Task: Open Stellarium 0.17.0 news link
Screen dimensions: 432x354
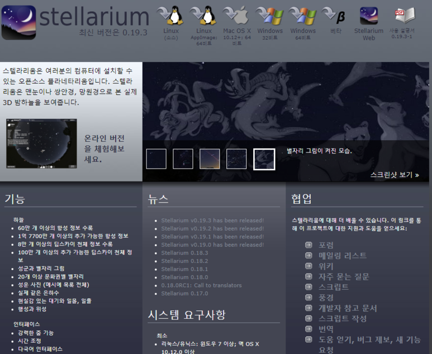Action: (x=184, y=294)
